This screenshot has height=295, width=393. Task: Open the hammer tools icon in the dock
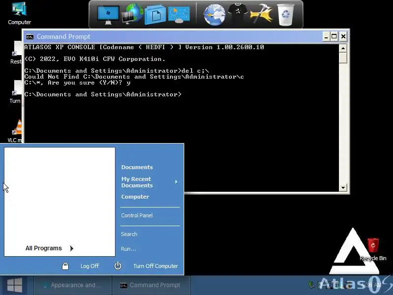[261, 14]
